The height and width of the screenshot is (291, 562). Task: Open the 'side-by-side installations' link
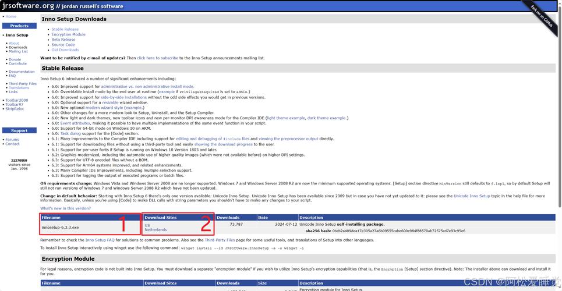123,97
